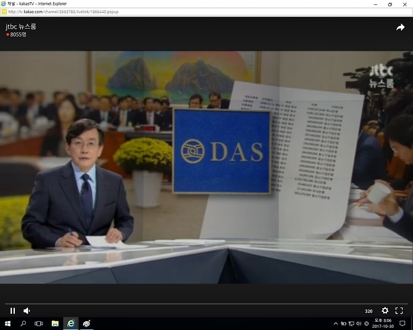Click the video picture area
Image resolution: width=413 pixels, height=330 pixels.
click(206, 167)
